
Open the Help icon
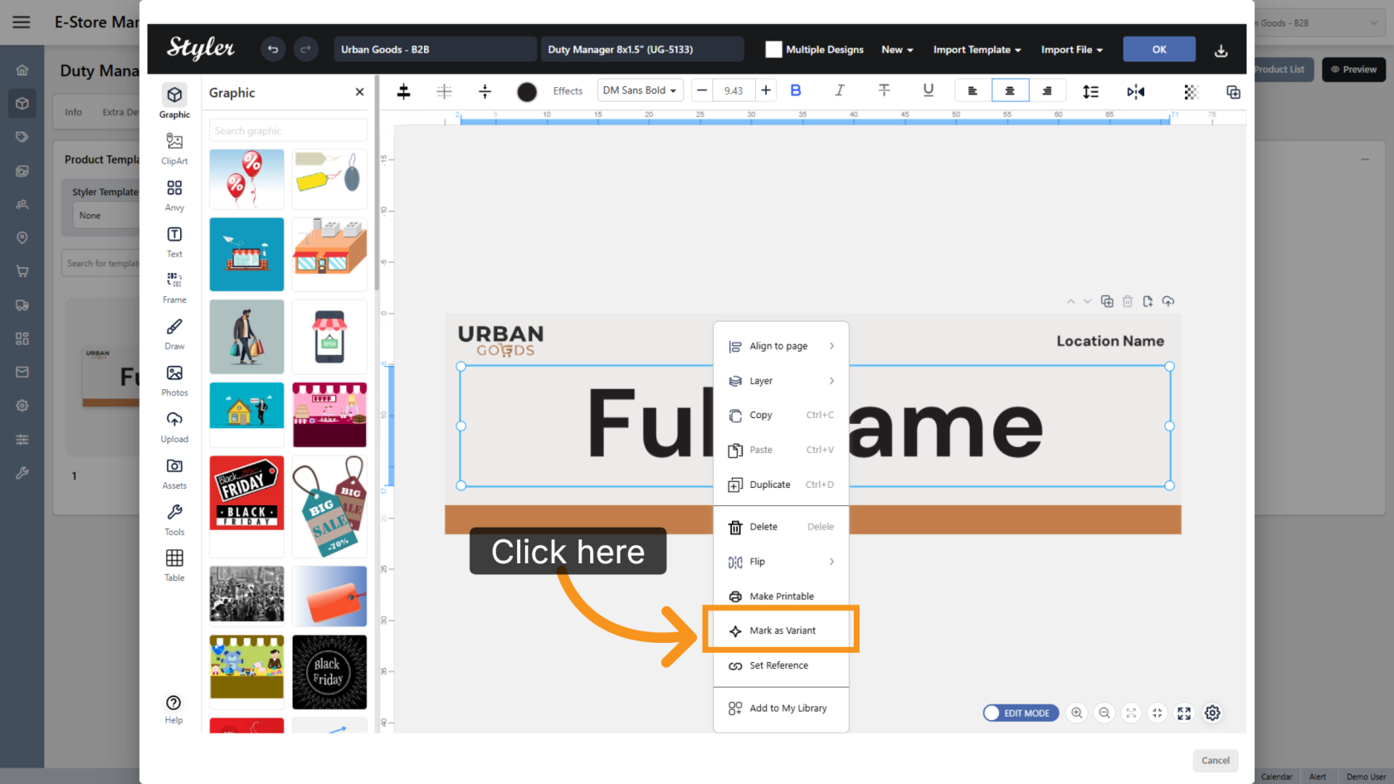(173, 709)
